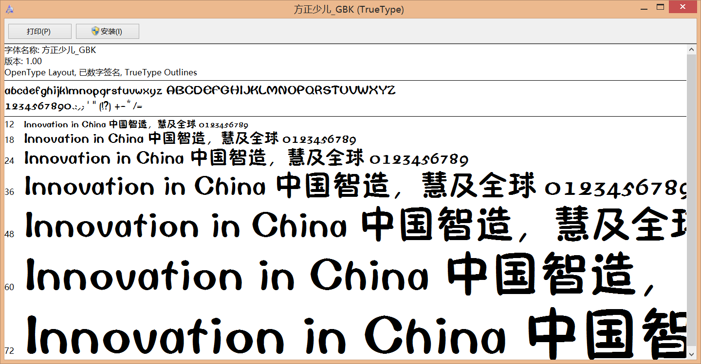This screenshot has height=364, width=701.
Task: Click the lowercase and uppercase alphabet sample line
Action: [x=200, y=91]
